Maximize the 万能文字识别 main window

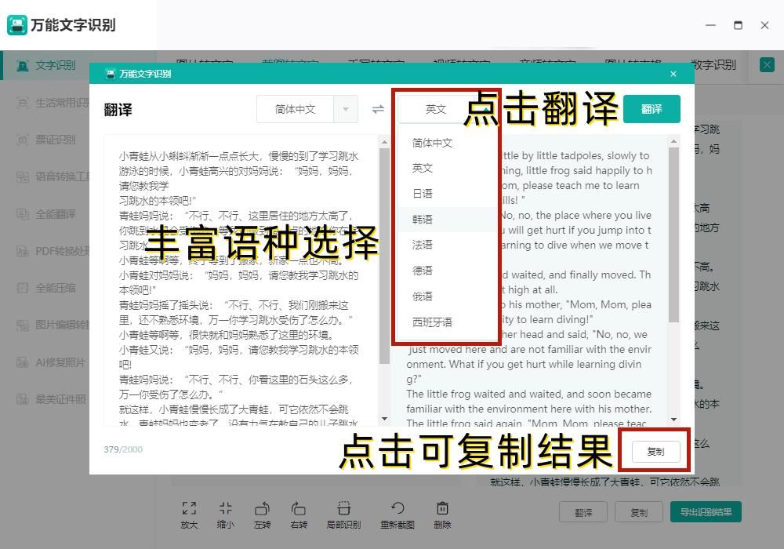(738, 25)
